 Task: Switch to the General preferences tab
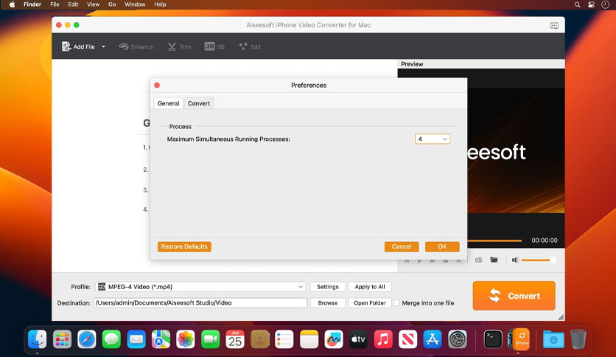[168, 103]
